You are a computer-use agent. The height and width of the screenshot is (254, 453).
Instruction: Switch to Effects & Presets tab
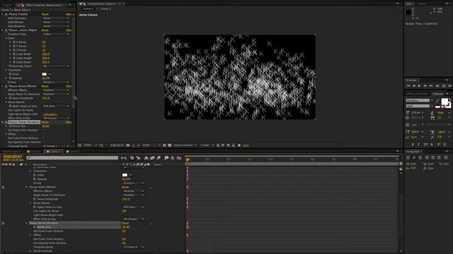[x=417, y=94]
